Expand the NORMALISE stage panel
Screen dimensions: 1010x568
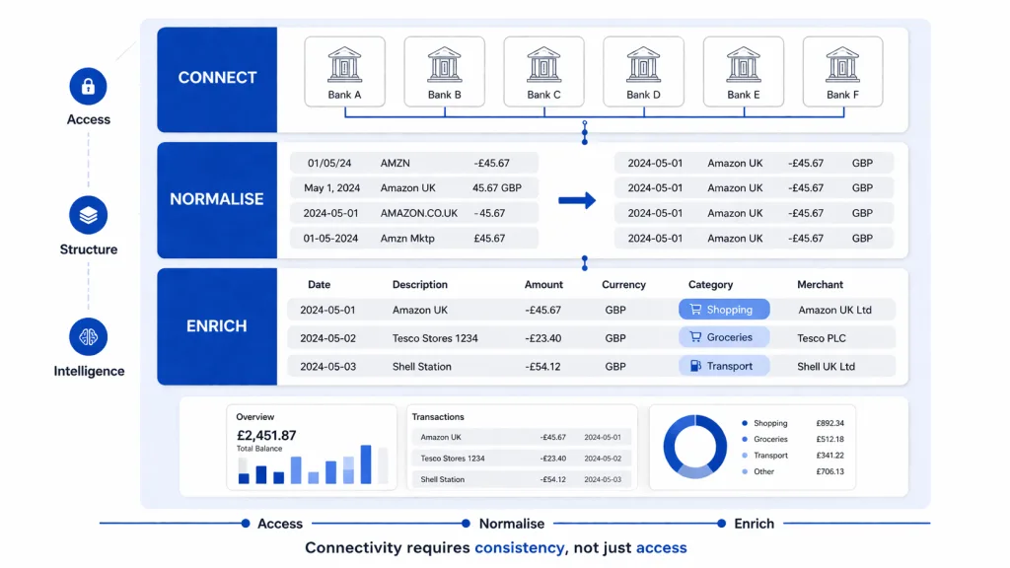coord(217,199)
